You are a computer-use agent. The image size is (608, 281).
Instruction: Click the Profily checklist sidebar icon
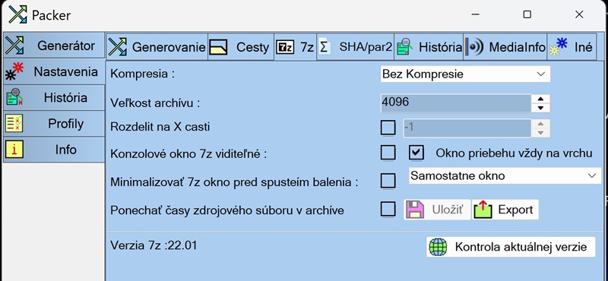14,124
